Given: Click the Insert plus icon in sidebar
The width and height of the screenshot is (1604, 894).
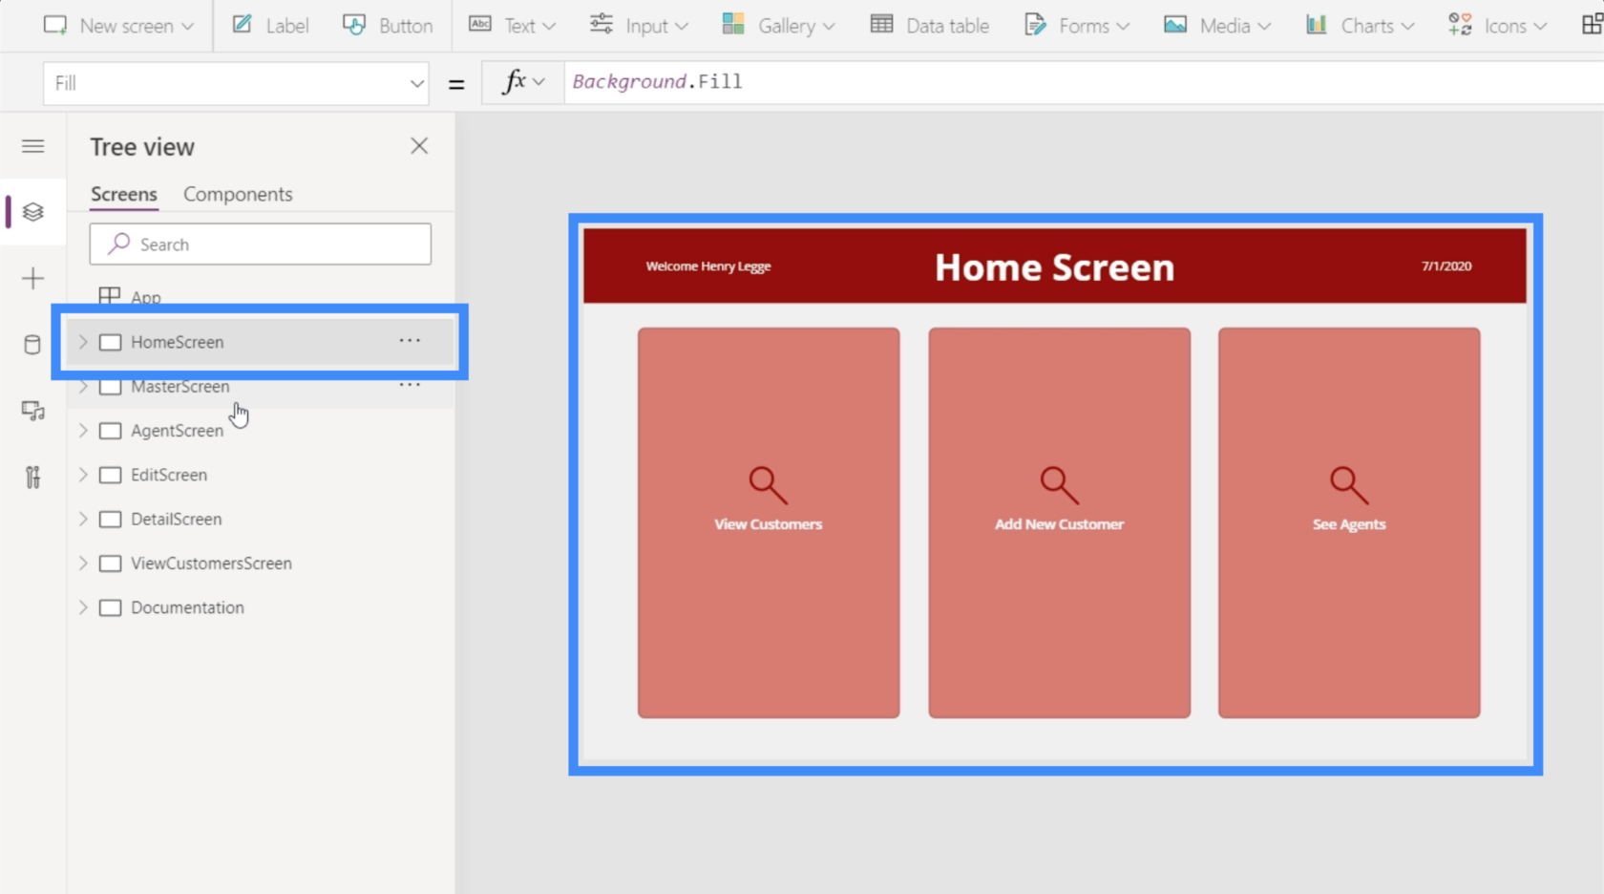Looking at the screenshot, I should 33,279.
